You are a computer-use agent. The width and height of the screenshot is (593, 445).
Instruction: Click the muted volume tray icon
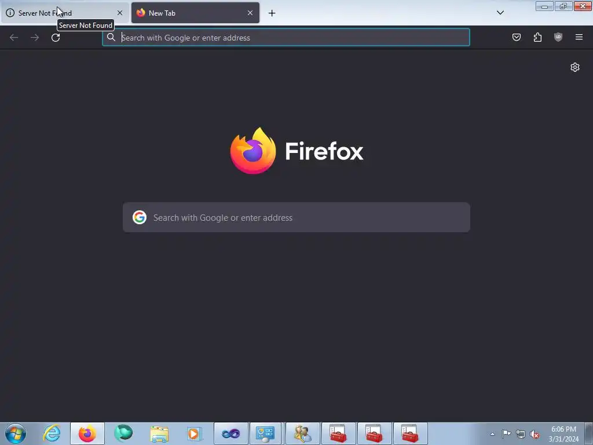535,434
